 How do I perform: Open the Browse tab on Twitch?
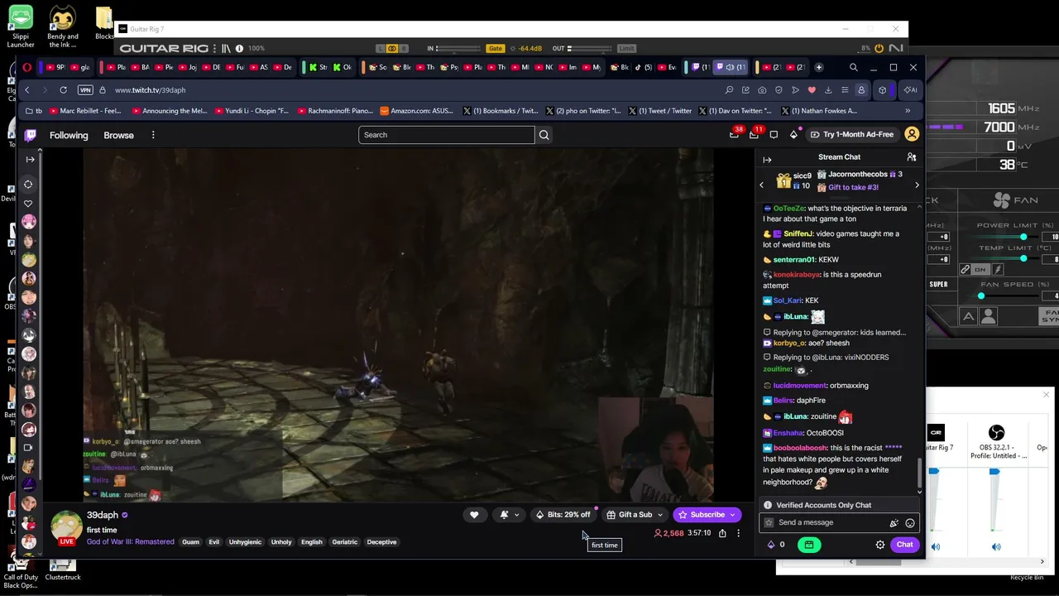pyautogui.click(x=118, y=135)
